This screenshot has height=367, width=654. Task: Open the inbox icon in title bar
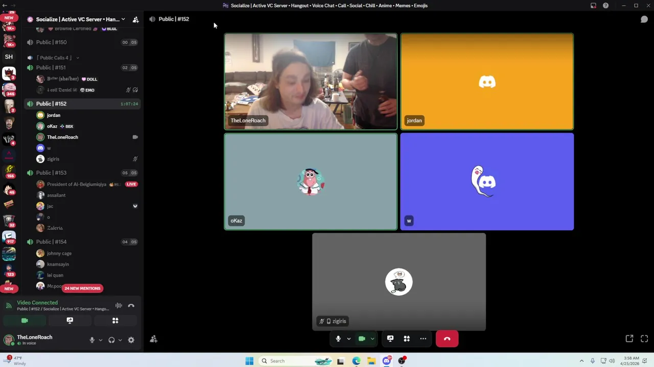coord(593,6)
